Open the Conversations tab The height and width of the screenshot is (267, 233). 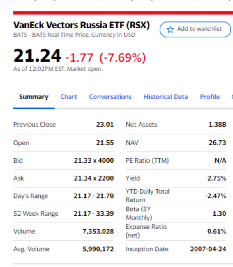(110, 97)
